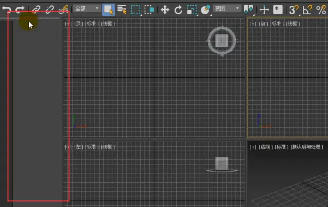Activate the Unlink Selection tool

click(49, 9)
